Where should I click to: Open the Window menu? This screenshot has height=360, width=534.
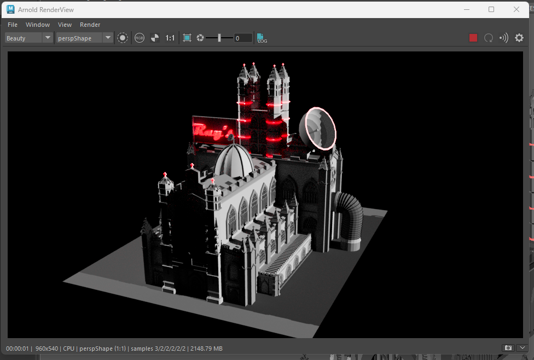point(38,25)
